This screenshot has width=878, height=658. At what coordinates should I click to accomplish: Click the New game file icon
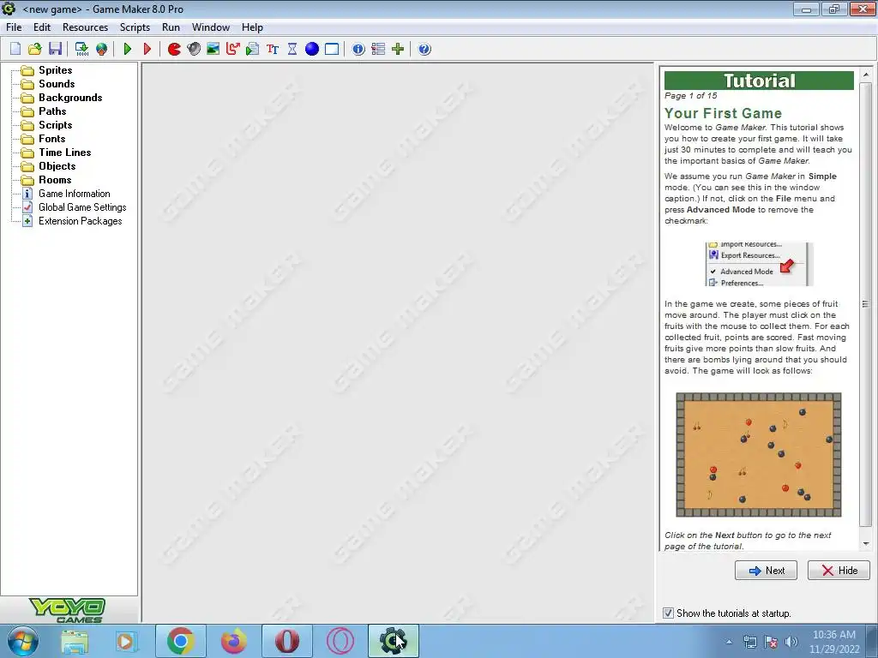(x=15, y=49)
